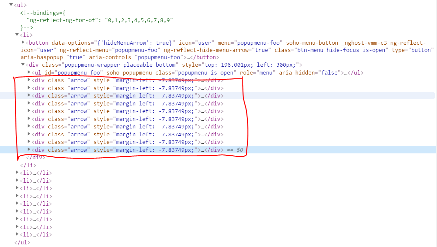This screenshot has height=247, width=437.
Task: Click the "0,1,2,3,4,5,6,7,8,9" value
Action: pyautogui.click(x=139, y=20)
